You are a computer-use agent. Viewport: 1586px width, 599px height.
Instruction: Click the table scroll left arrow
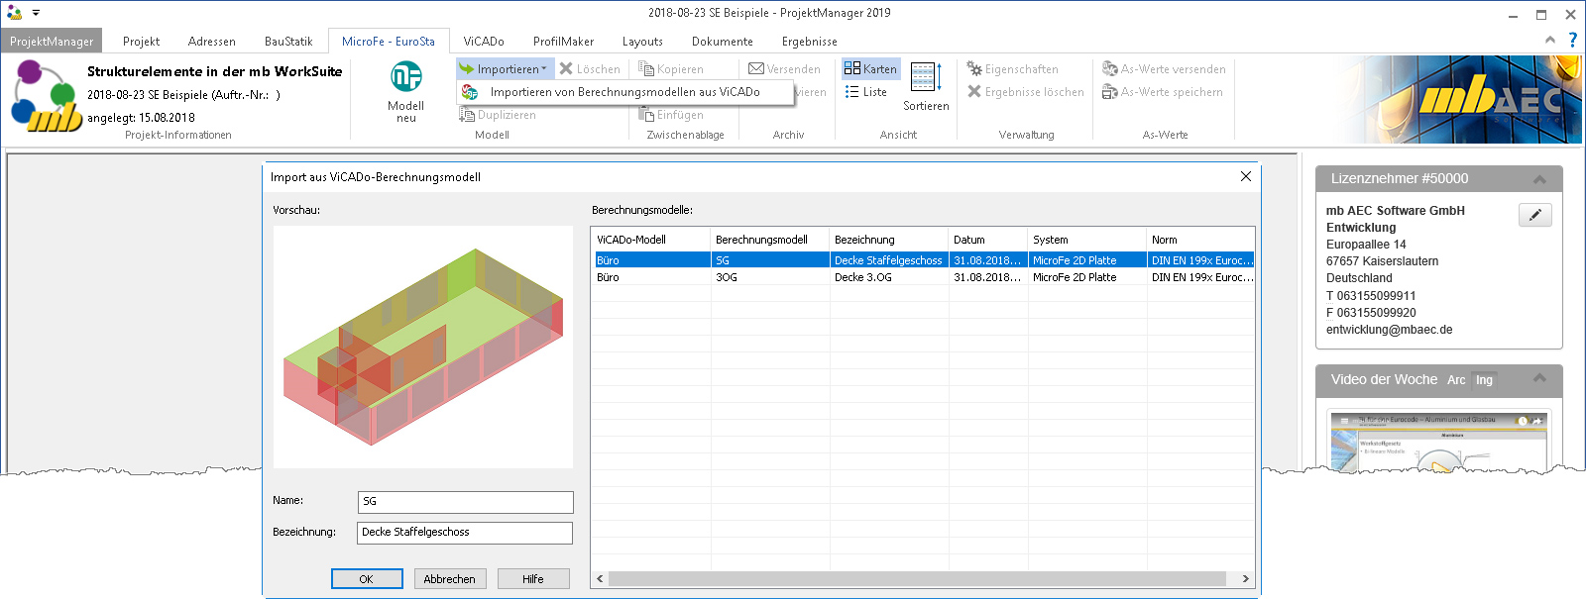click(600, 579)
